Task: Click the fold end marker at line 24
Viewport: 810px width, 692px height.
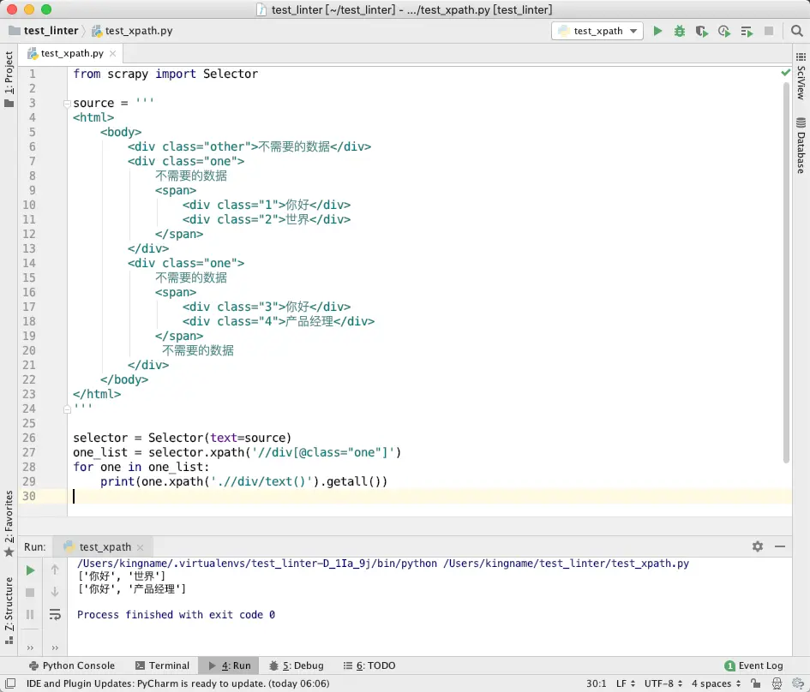Action: click(x=67, y=409)
